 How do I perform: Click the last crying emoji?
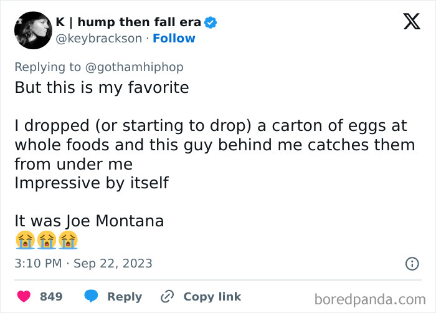67,239
